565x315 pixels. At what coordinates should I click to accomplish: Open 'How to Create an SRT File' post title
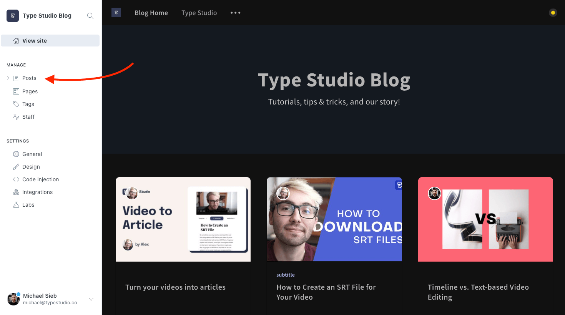[326, 292]
